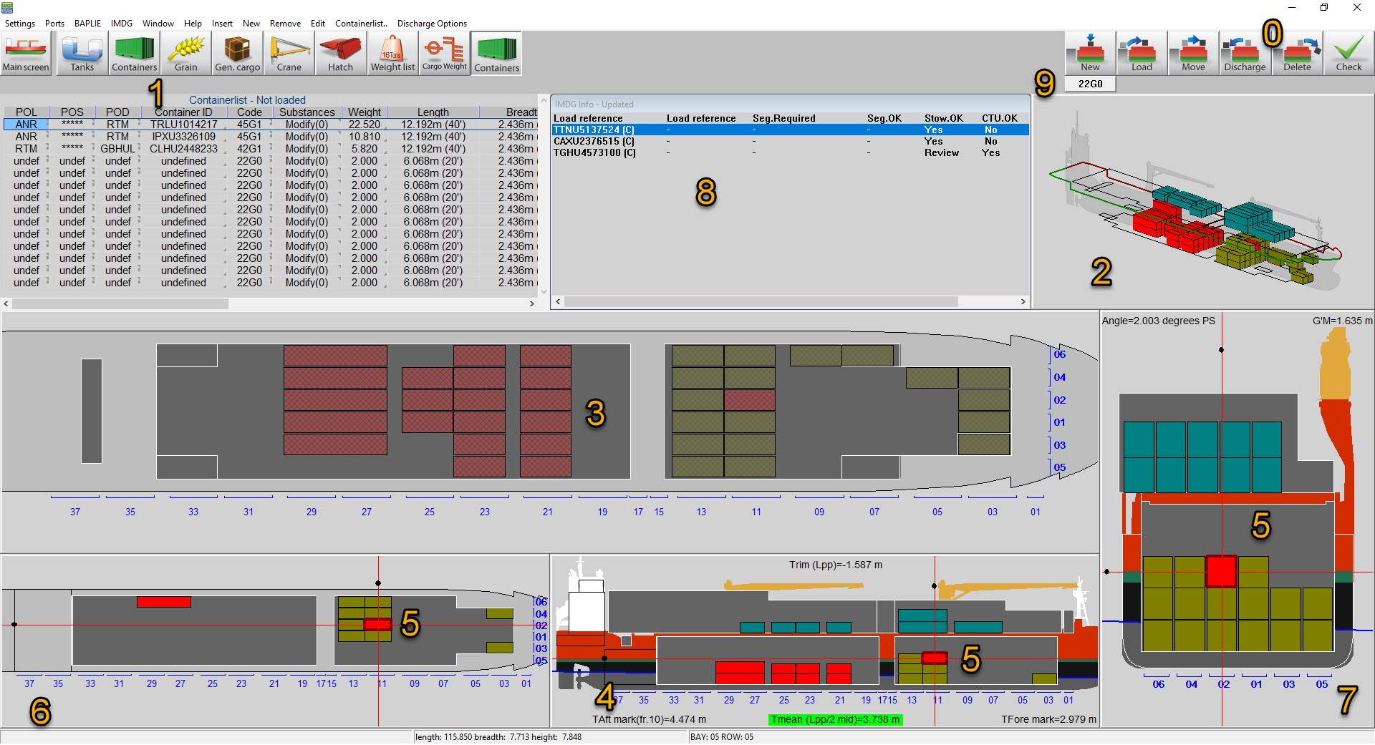Viewport: 1375px width, 745px height.
Task: Open the Cargo Weight tool
Action: pyautogui.click(x=444, y=53)
